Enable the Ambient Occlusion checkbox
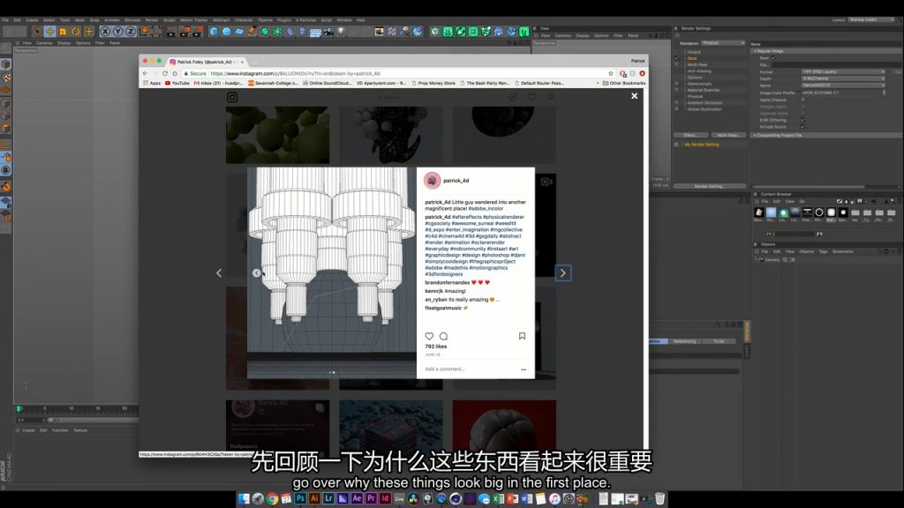Screen dimensions: 904x508 (677, 102)
